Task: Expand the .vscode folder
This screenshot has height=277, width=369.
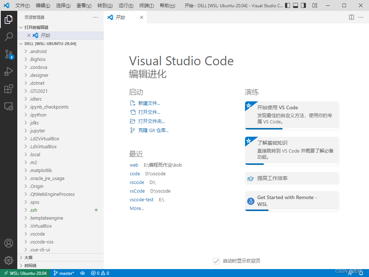Action: [61, 234]
